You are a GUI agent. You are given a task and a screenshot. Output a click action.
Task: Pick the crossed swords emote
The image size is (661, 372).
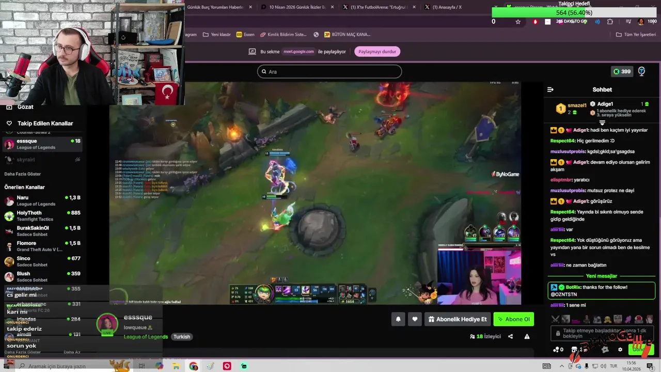point(555,319)
